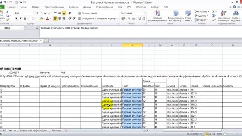Viewport: 242px width, 136px height.
Task: Toggle align text right
Action: (64, 19)
